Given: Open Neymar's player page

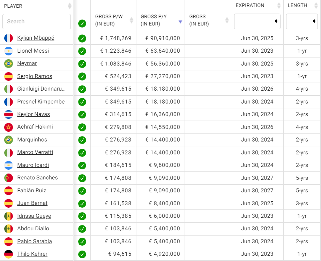Looking at the screenshot, I should click(27, 63).
